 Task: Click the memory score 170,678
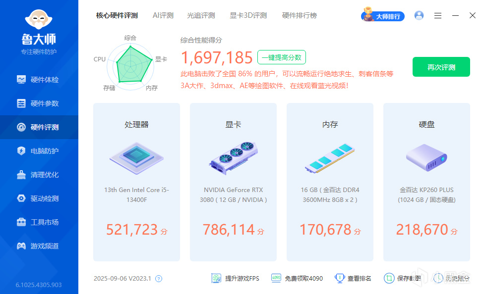click(x=325, y=230)
